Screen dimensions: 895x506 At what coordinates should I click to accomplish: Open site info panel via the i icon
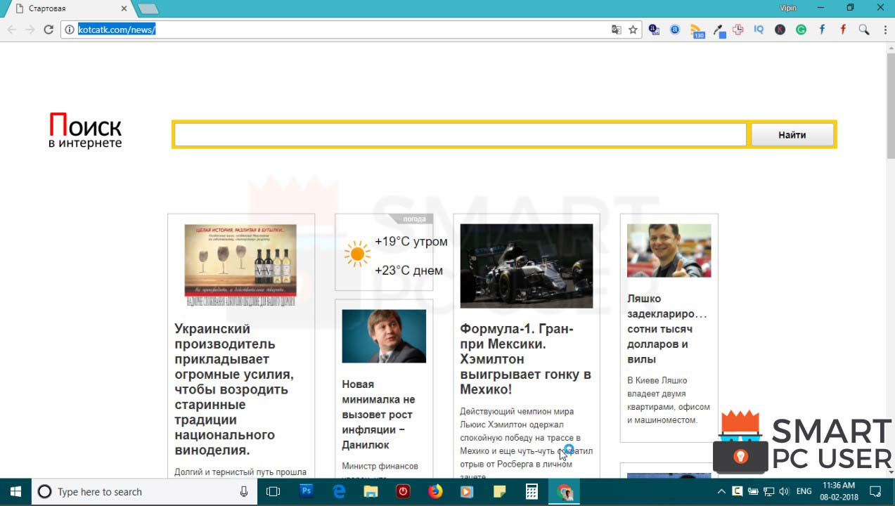[70, 30]
